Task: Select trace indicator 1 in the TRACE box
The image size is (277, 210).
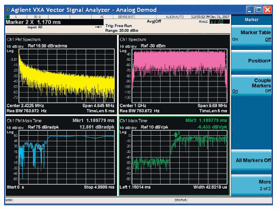Action: (212, 22)
